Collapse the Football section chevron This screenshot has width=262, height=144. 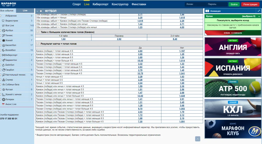(37, 11)
